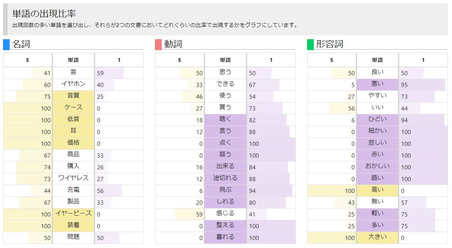Click the verb 聴く cell
The image size is (452, 248).
[x=225, y=120]
